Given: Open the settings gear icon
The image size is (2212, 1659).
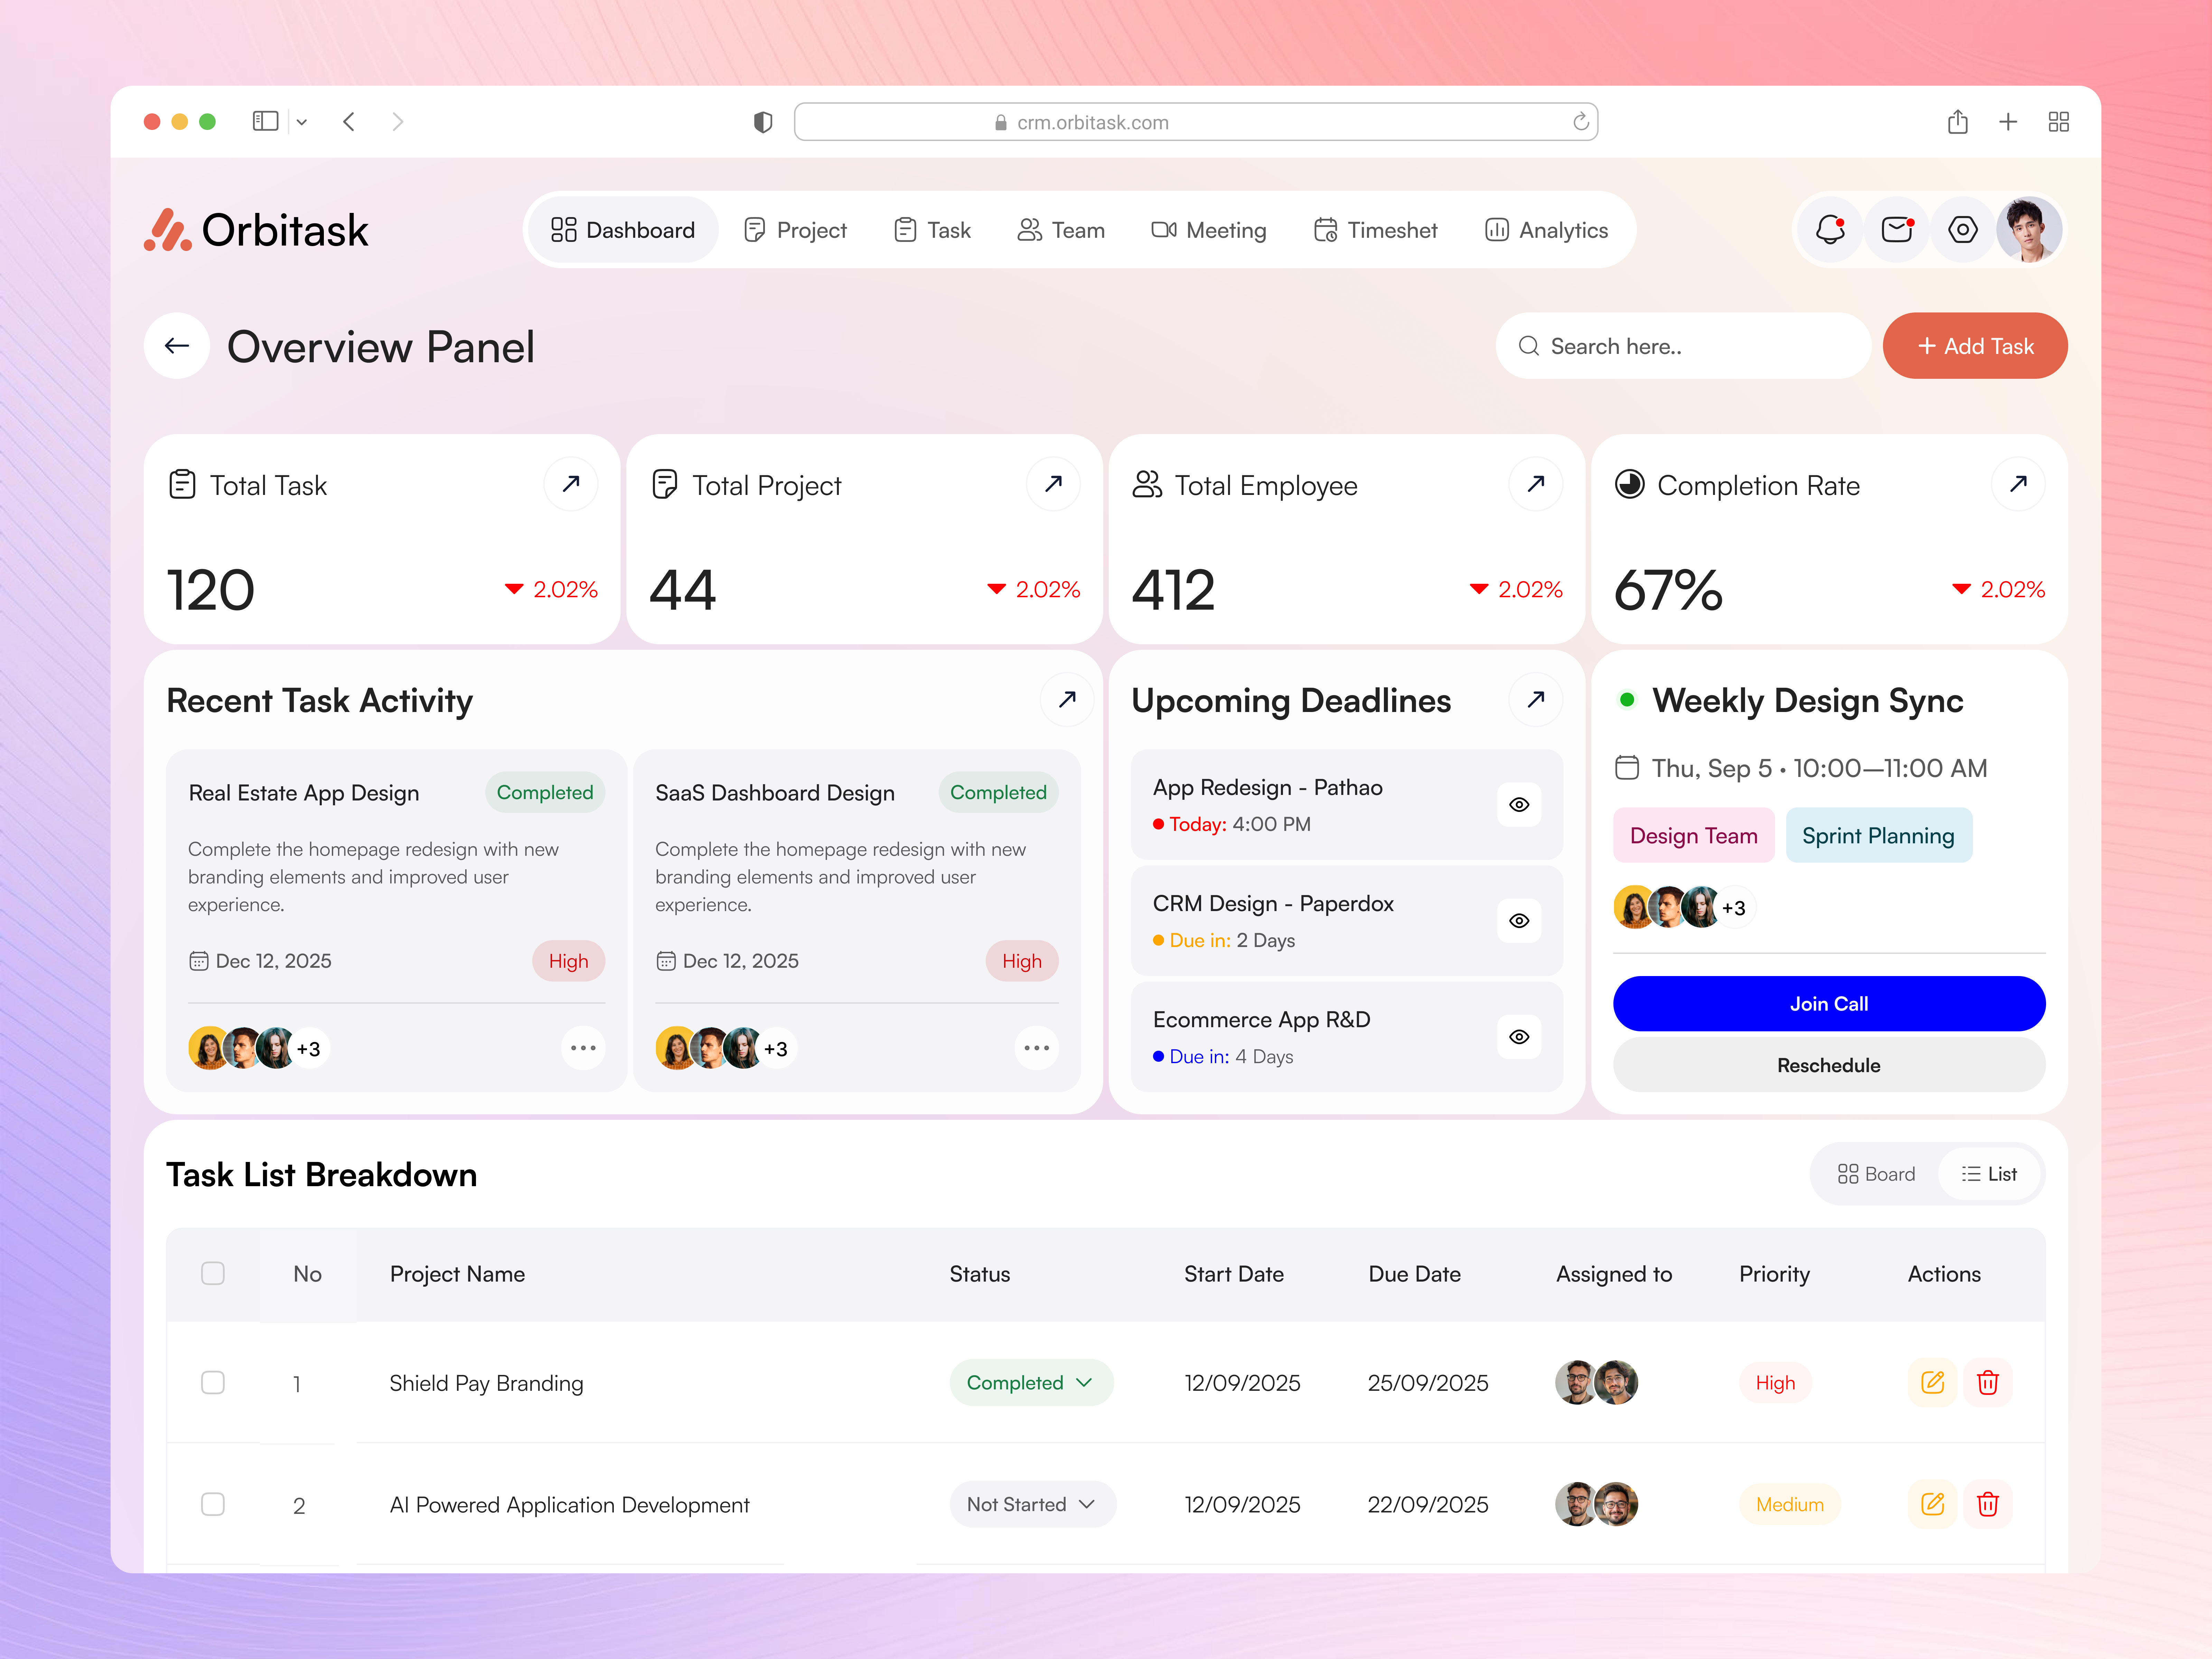Looking at the screenshot, I should point(1962,229).
